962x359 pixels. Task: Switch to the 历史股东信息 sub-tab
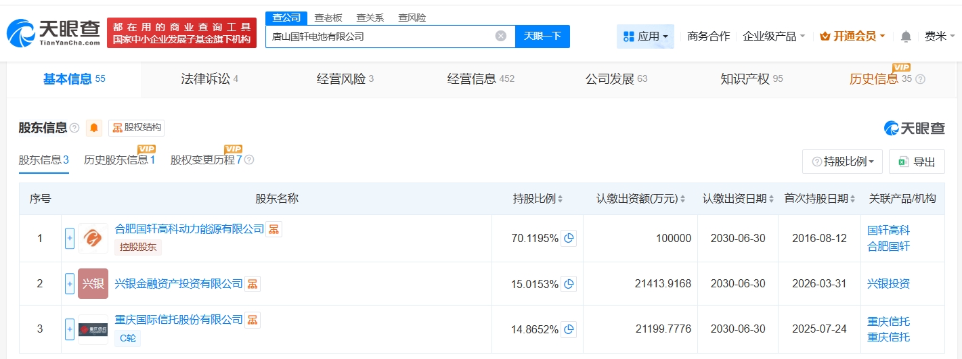(119, 160)
